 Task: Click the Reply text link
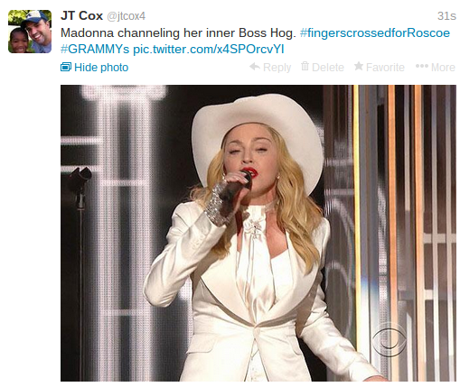pos(277,68)
